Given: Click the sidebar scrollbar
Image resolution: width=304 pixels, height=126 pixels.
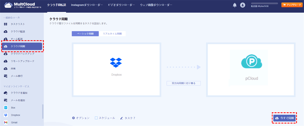Looking at the screenshot, I should coord(43,111).
